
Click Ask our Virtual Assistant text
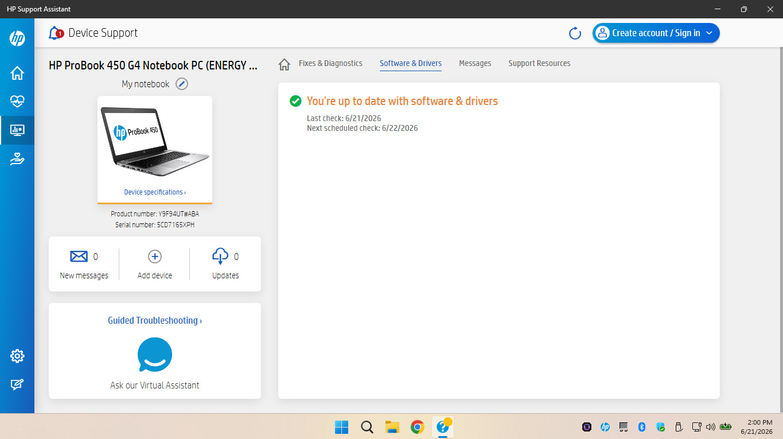click(x=155, y=386)
